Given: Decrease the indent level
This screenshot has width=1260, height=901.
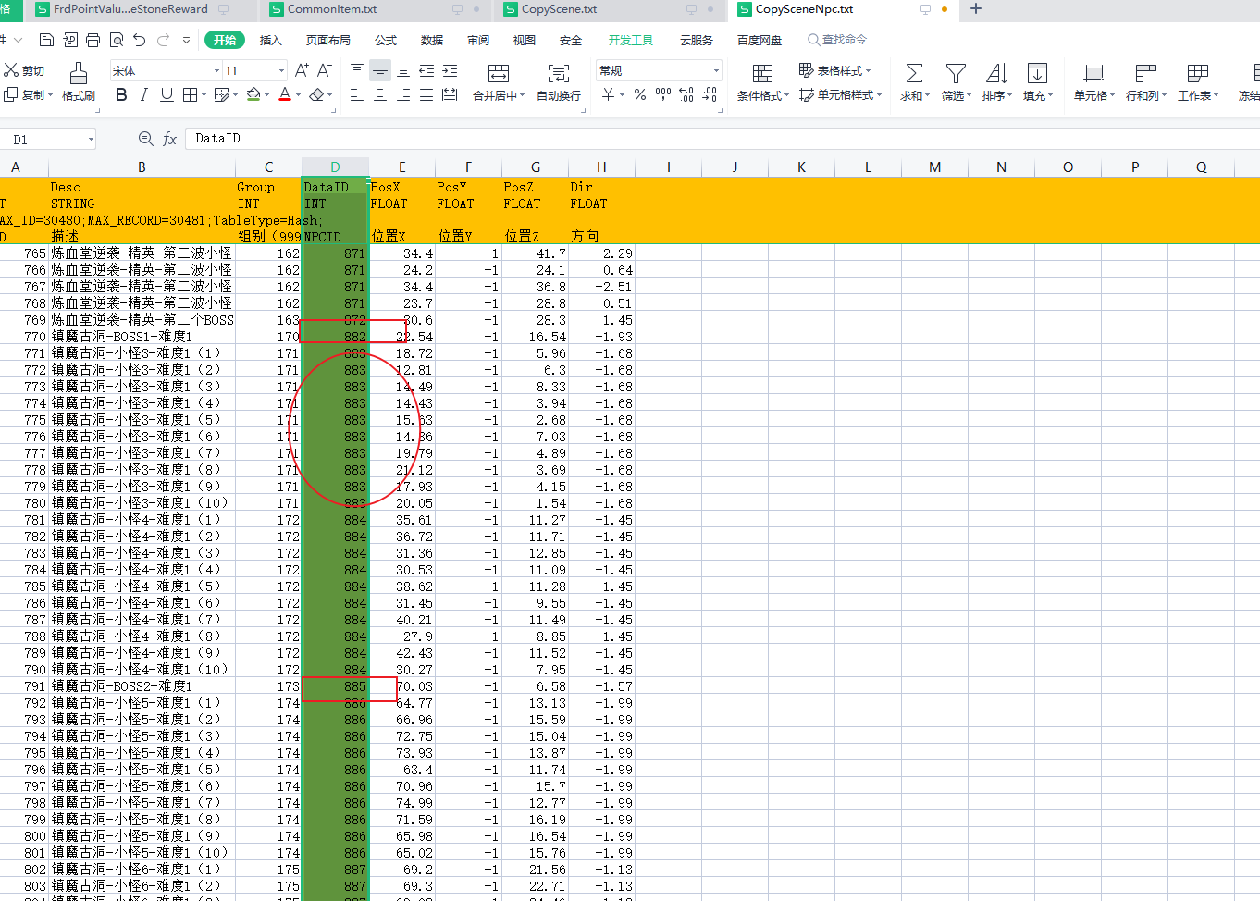Looking at the screenshot, I should pos(426,70).
